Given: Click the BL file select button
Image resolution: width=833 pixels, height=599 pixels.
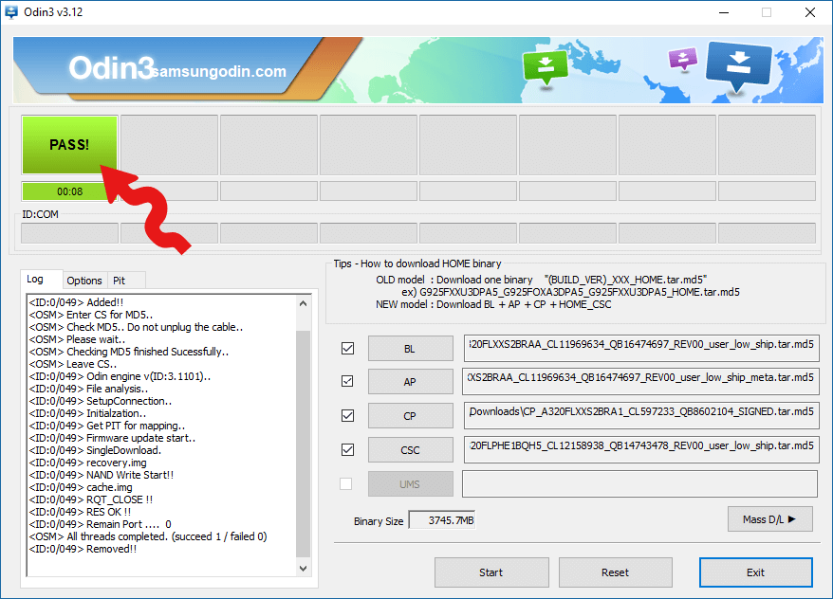Looking at the screenshot, I should (410, 349).
